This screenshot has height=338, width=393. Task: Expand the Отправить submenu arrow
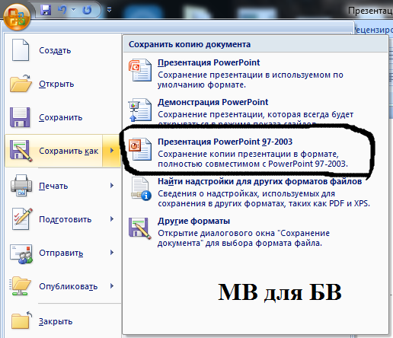(112, 253)
